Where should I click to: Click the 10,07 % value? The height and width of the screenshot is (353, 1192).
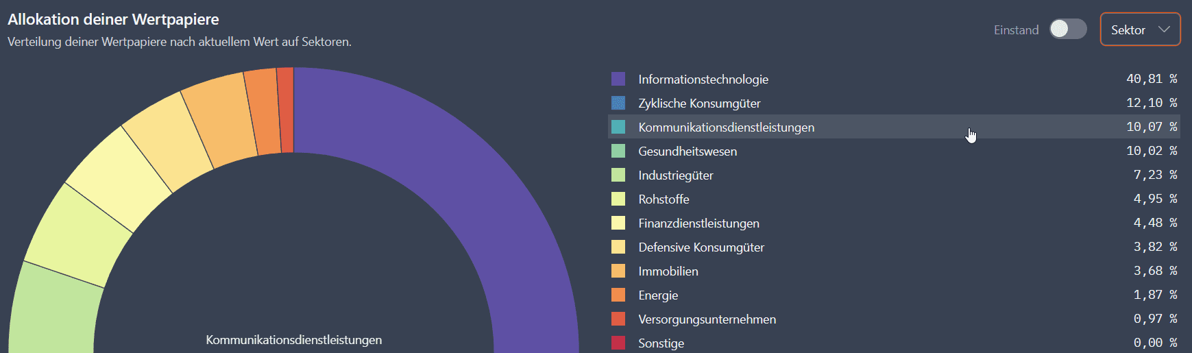point(1152,127)
